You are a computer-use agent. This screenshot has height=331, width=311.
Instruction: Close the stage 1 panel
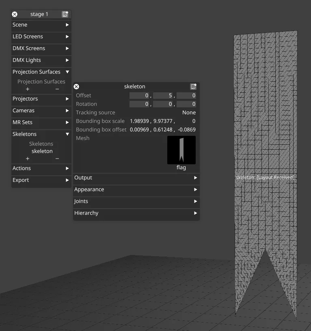point(15,14)
